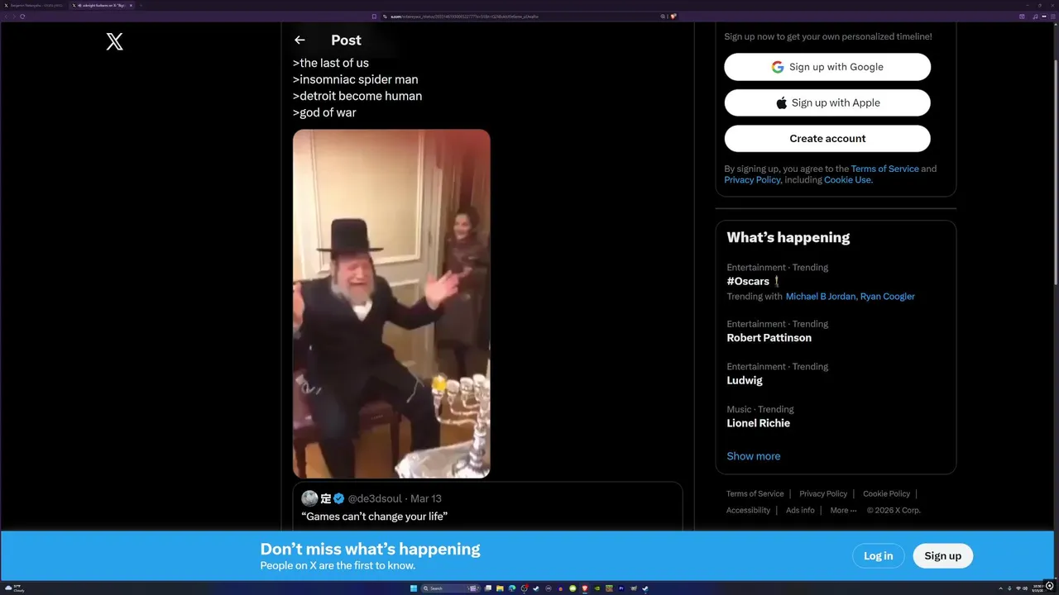This screenshot has height=595, width=1059.
Task: Click the post text ">god of war"
Action: click(324, 112)
